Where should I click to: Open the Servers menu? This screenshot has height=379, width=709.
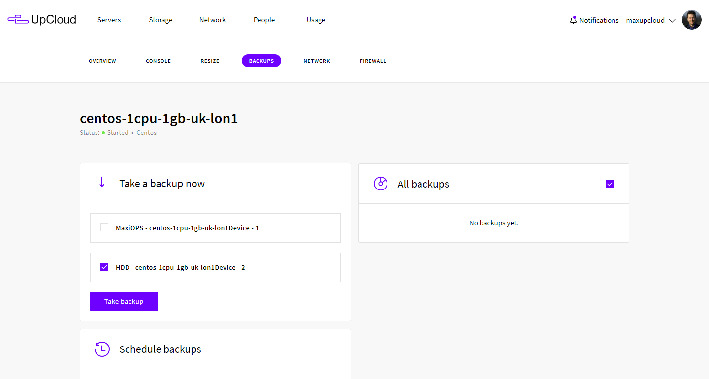pos(109,20)
